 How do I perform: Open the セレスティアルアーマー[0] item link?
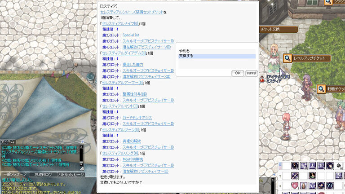point(123,83)
